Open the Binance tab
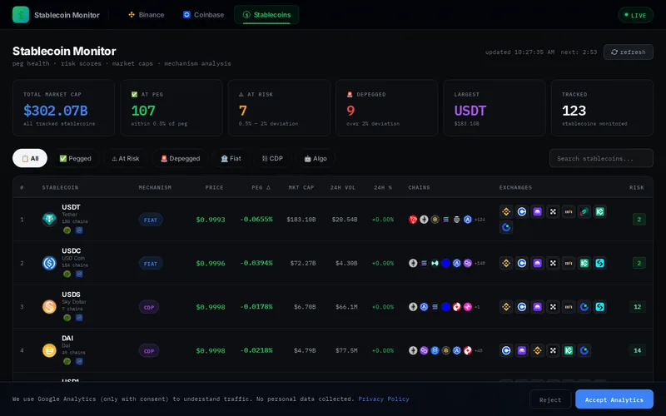This screenshot has width=666, height=416. pos(147,15)
